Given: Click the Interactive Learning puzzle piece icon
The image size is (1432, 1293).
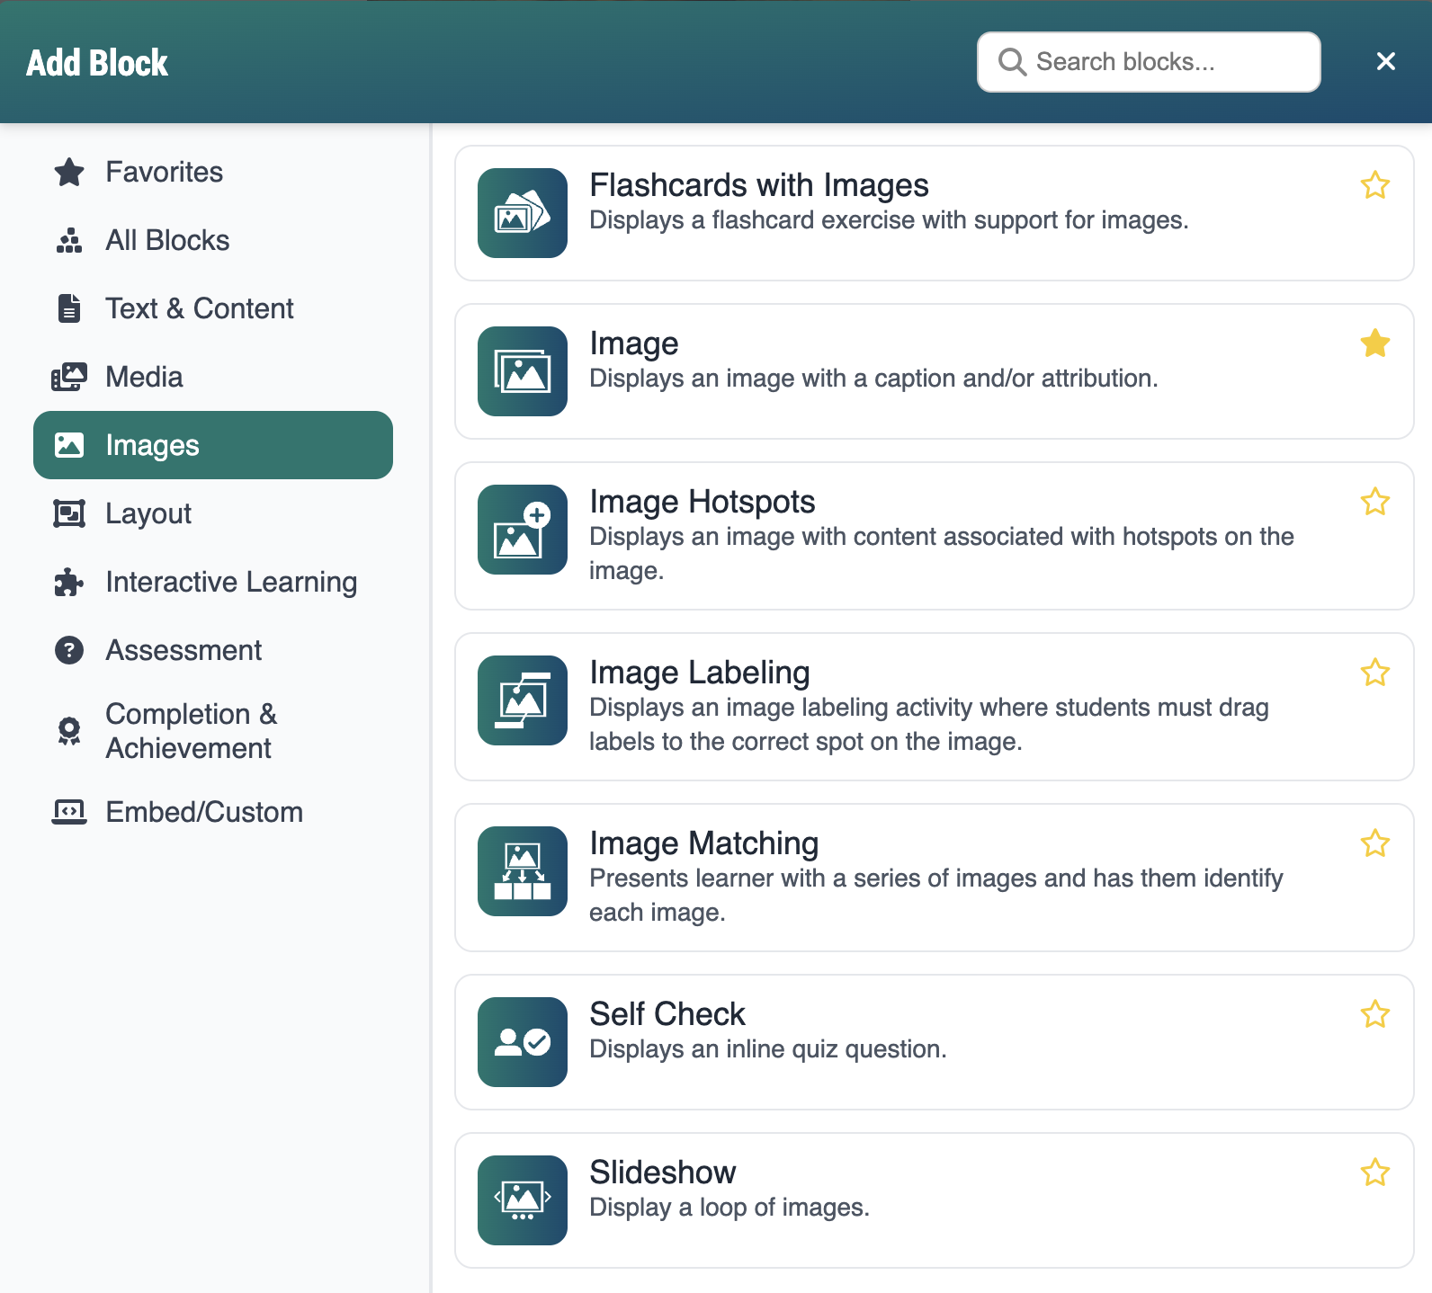Looking at the screenshot, I should click(69, 582).
